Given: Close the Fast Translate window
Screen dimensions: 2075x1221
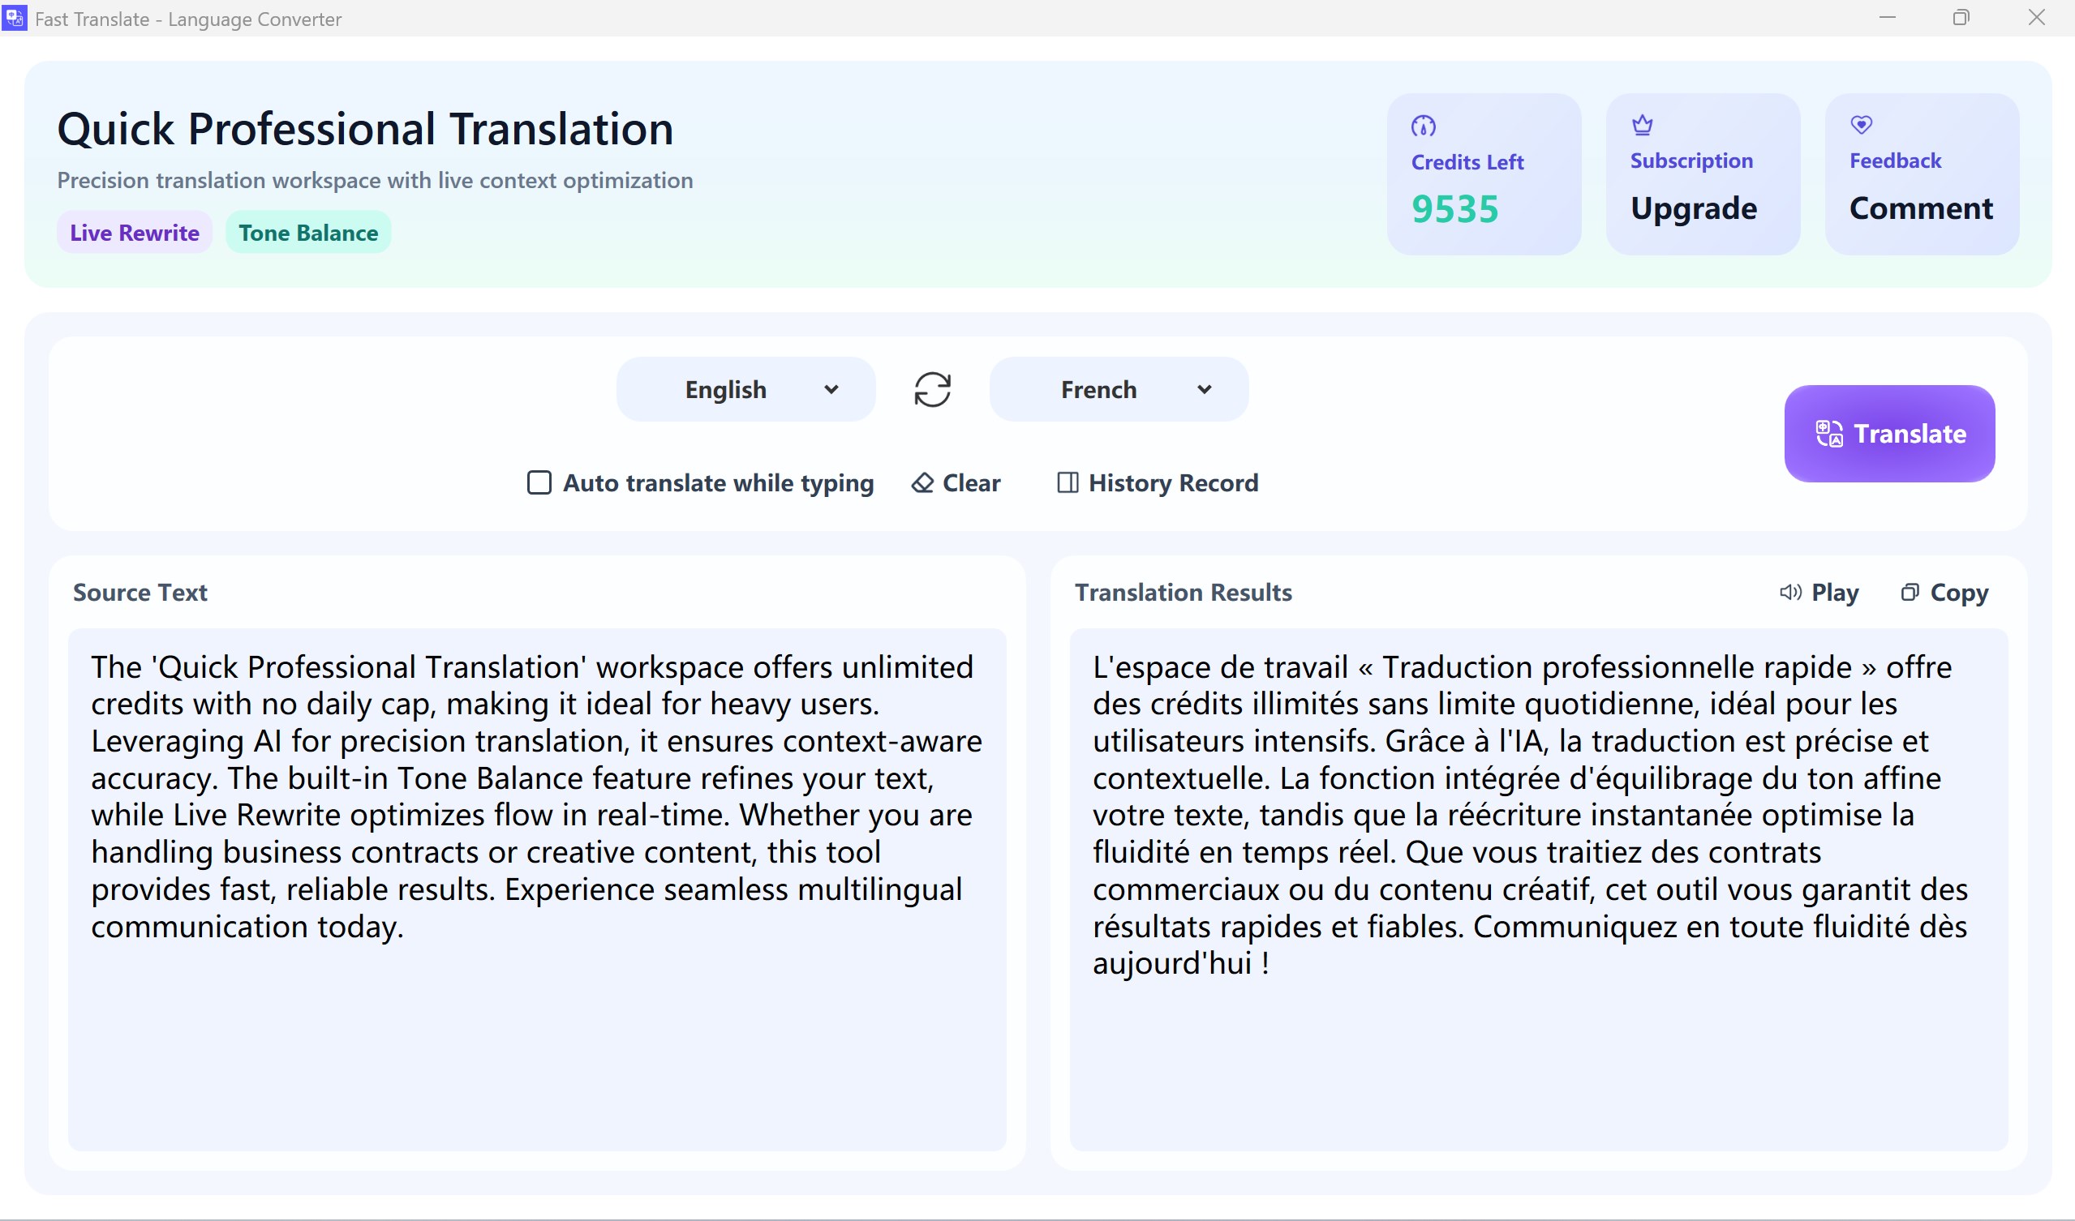Looking at the screenshot, I should (2035, 17).
